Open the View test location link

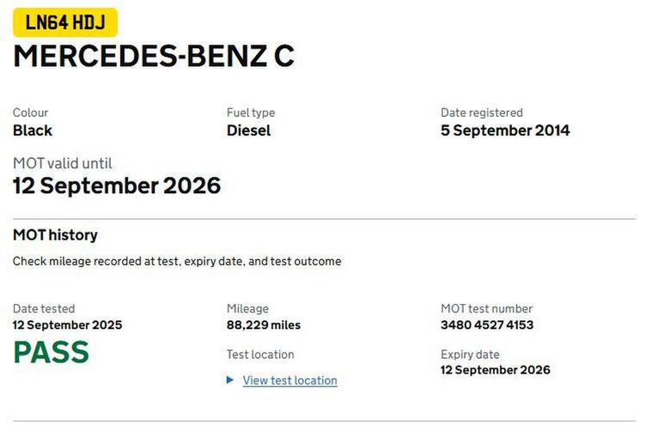(289, 380)
